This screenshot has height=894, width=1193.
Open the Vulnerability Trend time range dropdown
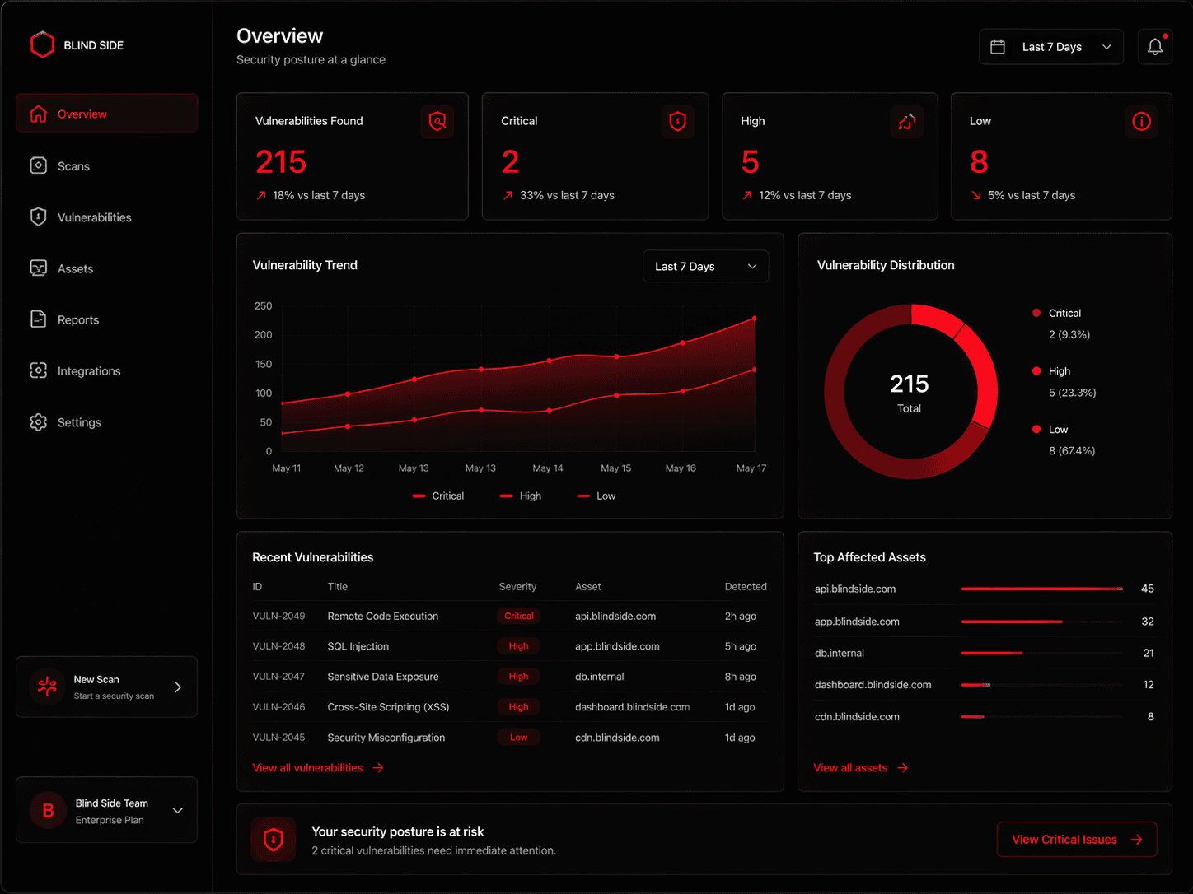point(705,266)
